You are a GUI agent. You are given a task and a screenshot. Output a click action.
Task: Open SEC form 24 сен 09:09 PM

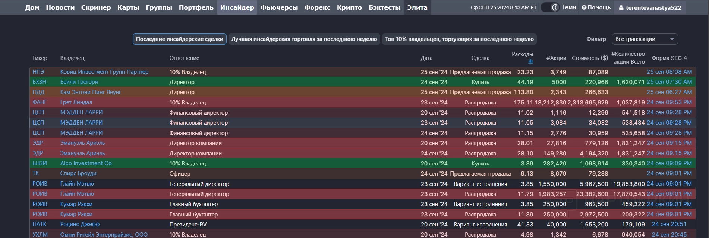tap(669, 163)
